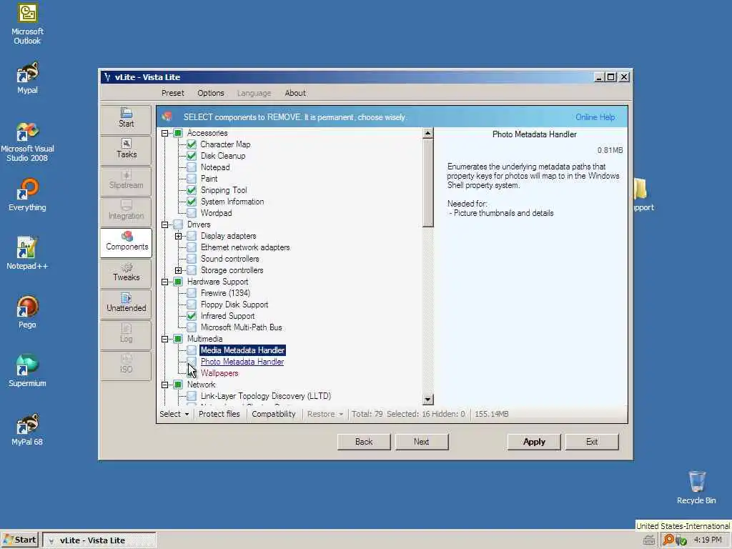732x549 pixels.
Task: Click the keyboard language tray icon
Action: pyautogui.click(x=648, y=540)
